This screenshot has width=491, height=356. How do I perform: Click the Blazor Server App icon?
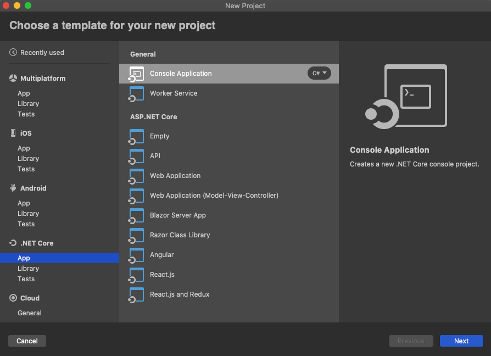tap(136, 216)
